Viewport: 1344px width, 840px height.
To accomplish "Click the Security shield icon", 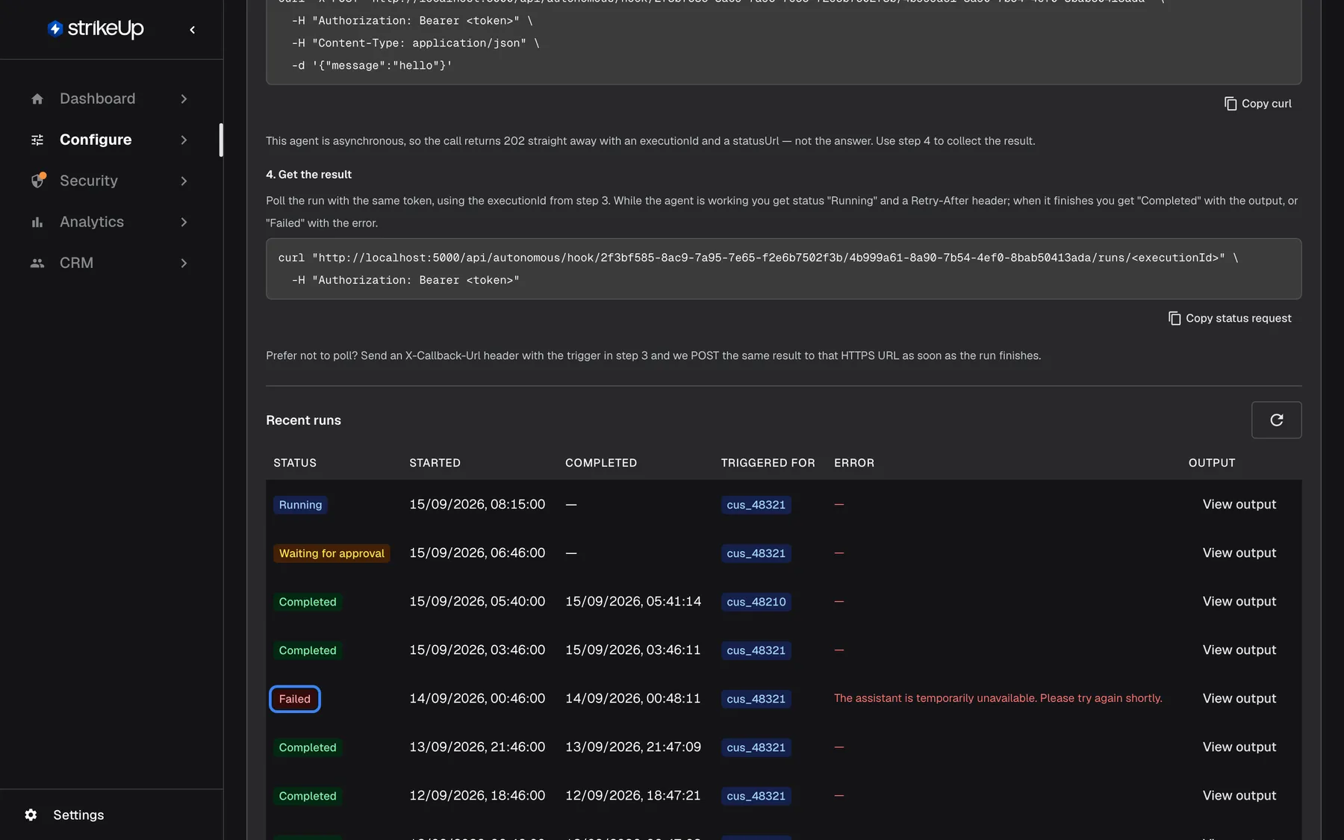I will pyautogui.click(x=37, y=181).
